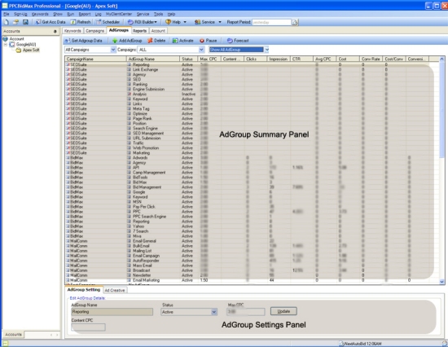Image resolution: width=448 pixels, height=347 pixels.
Task: Click the grid scroll down arrow
Action: pyautogui.click(x=441, y=282)
